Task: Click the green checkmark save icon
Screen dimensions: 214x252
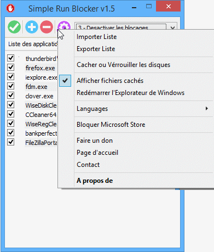Action: [14, 27]
